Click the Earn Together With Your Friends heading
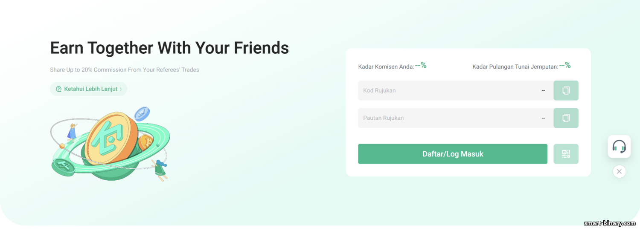Viewport: 640px width, 231px height. [x=169, y=48]
